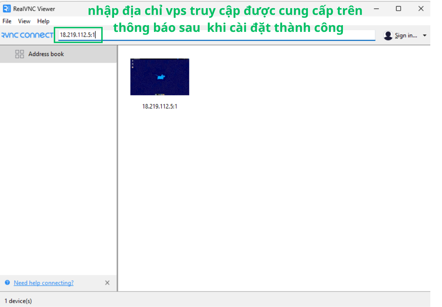The image size is (442, 307).
Task: Open the Help menu
Action: (x=43, y=21)
